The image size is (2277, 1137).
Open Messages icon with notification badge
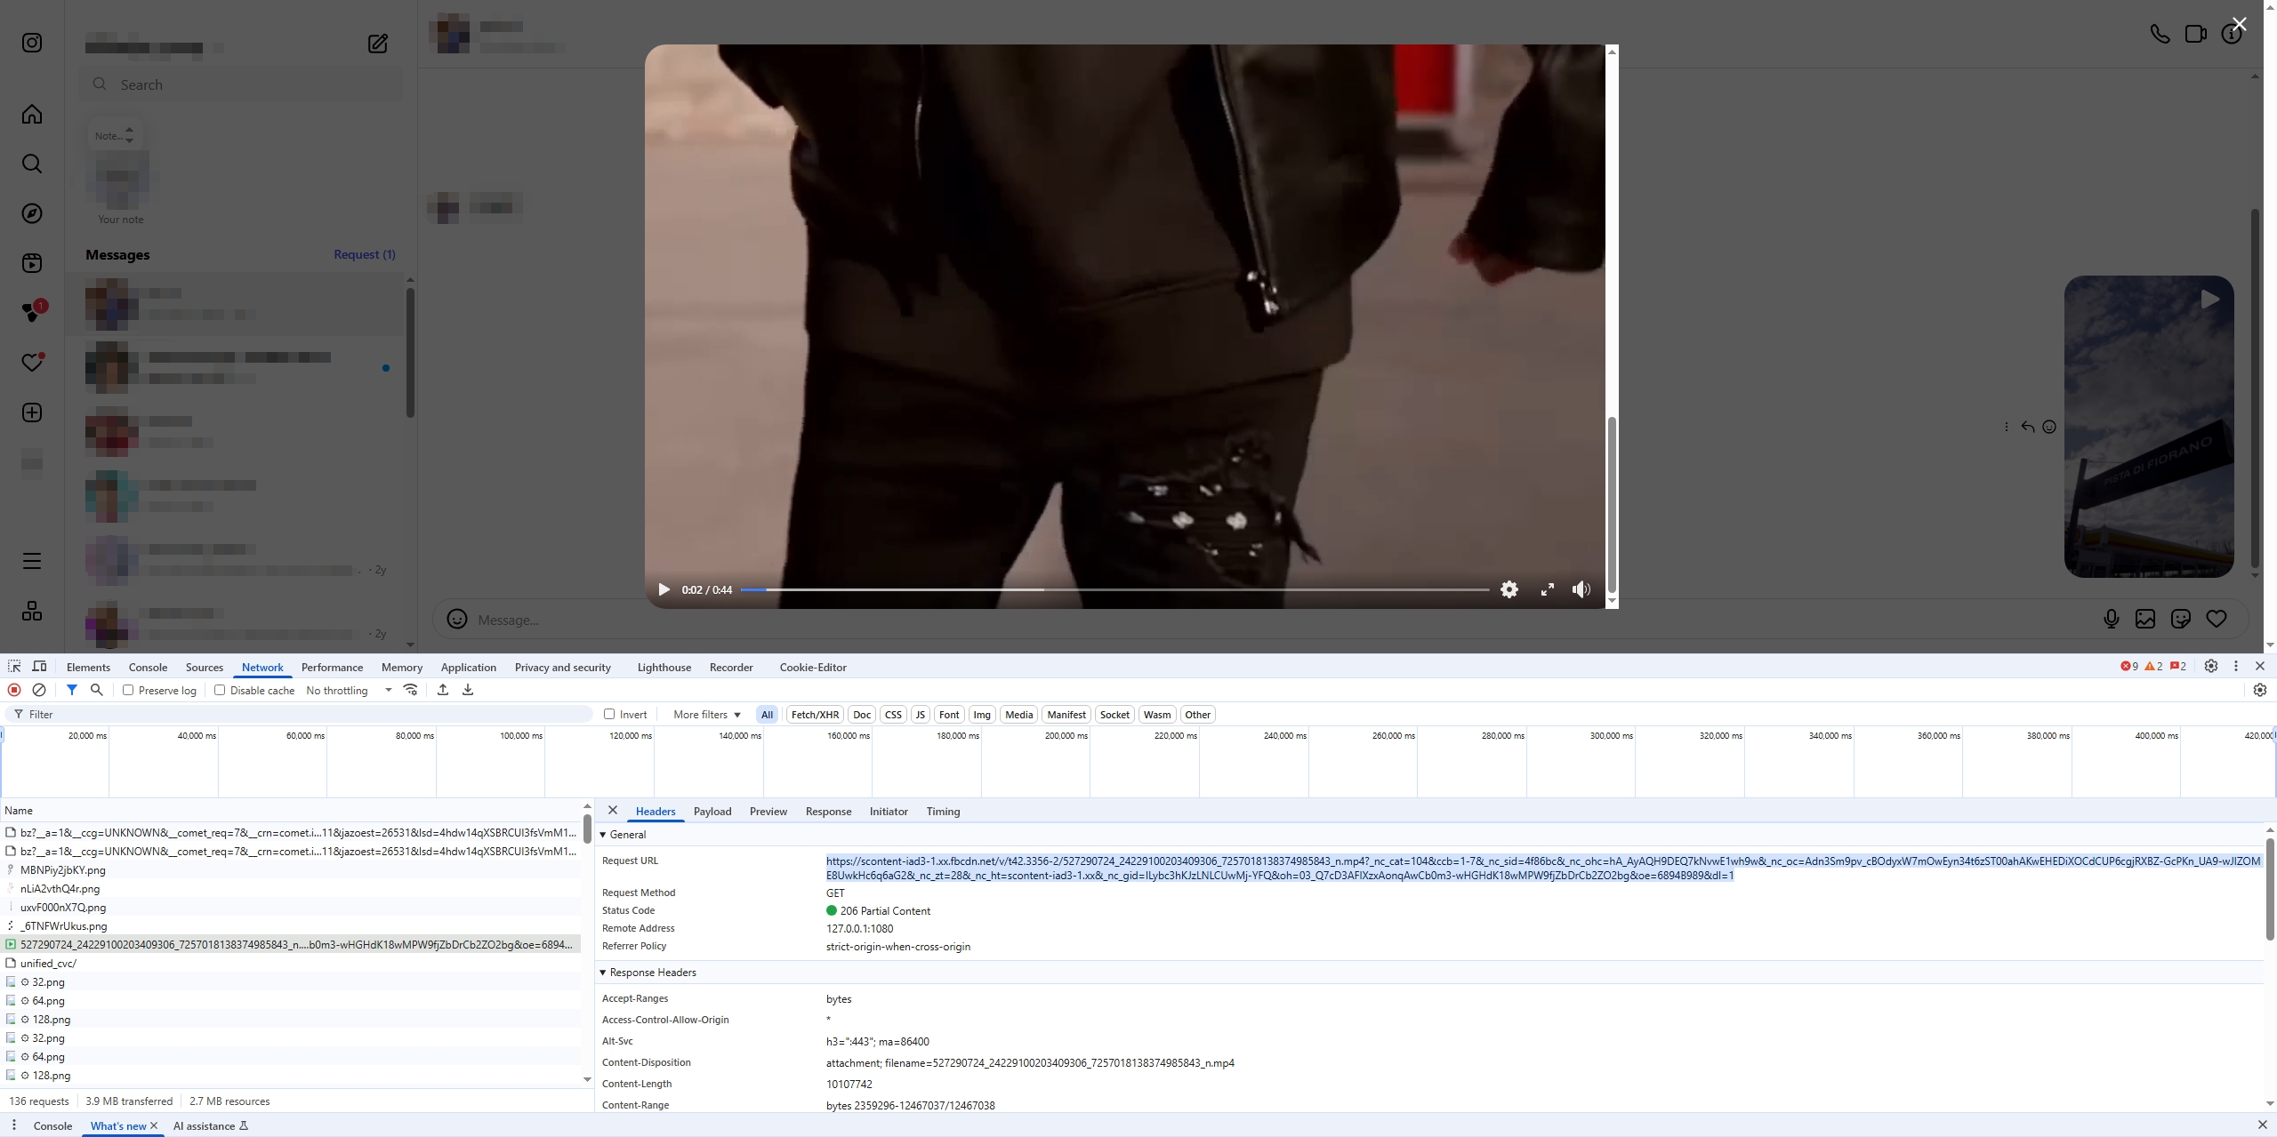(x=33, y=312)
